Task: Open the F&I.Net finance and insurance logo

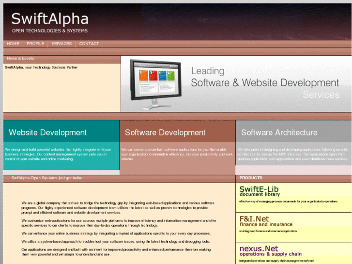Action: click(x=266, y=221)
